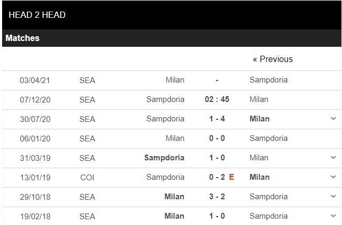
Task: Expand the 29/10/18 Milan 3 - 2 row
Action: click(333, 197)
